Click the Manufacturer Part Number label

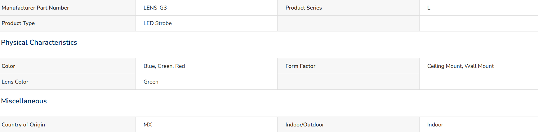pos(35,8)
